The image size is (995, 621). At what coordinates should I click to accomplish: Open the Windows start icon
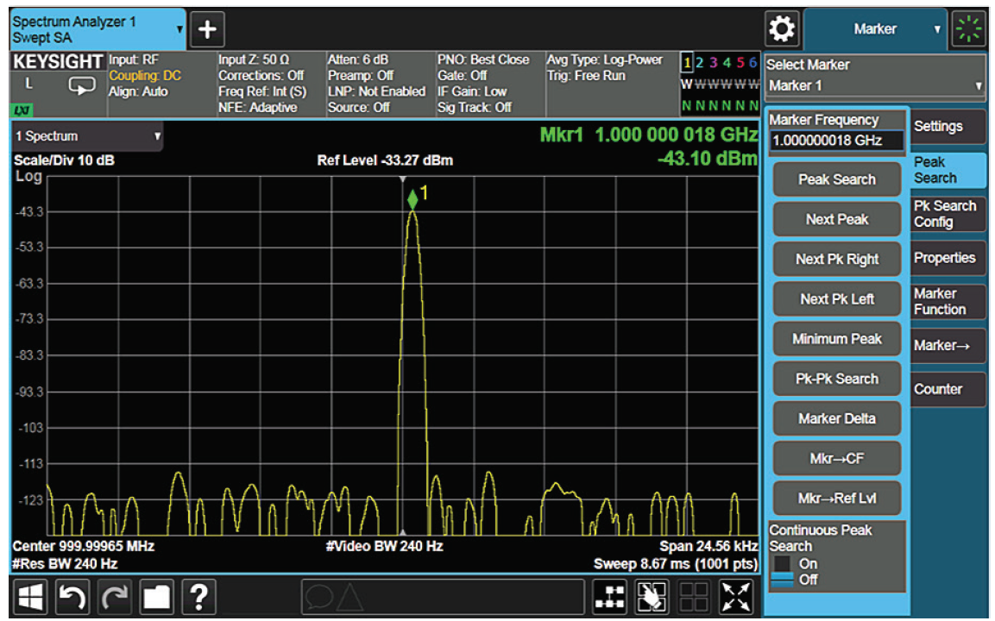pyautogui.click(x=30, y=596)
